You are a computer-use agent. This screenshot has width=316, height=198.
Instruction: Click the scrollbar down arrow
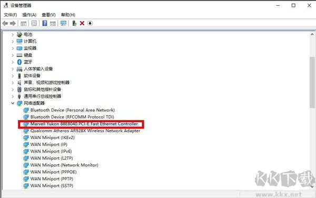click(312, 187)
